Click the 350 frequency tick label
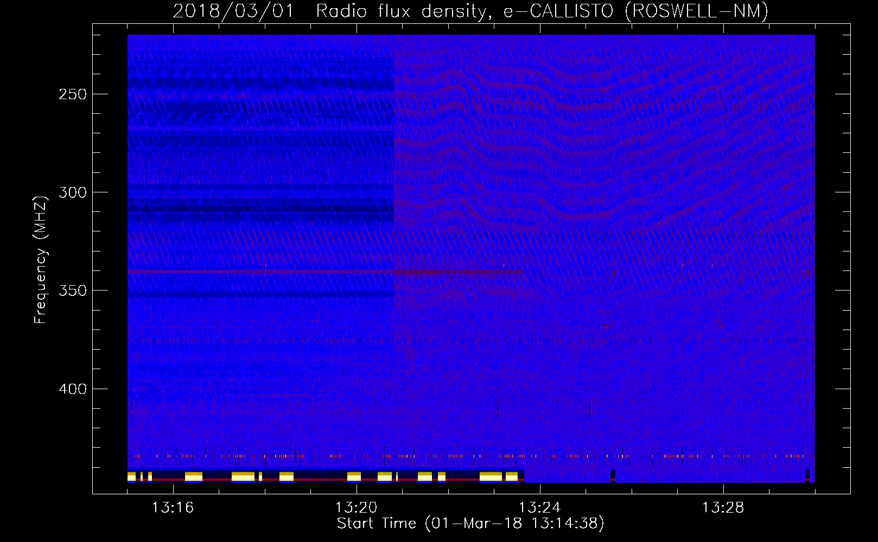Image resolution: width=878 pixels, height=542 pixels. click(73, 291)
